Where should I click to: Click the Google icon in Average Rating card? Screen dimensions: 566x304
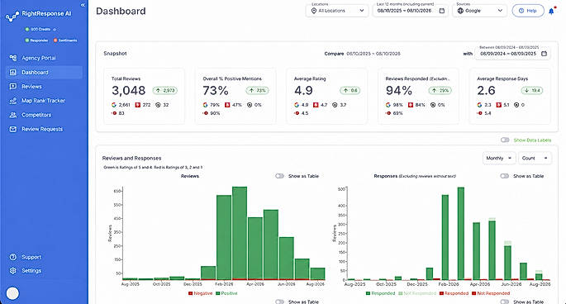click(297, 105)
